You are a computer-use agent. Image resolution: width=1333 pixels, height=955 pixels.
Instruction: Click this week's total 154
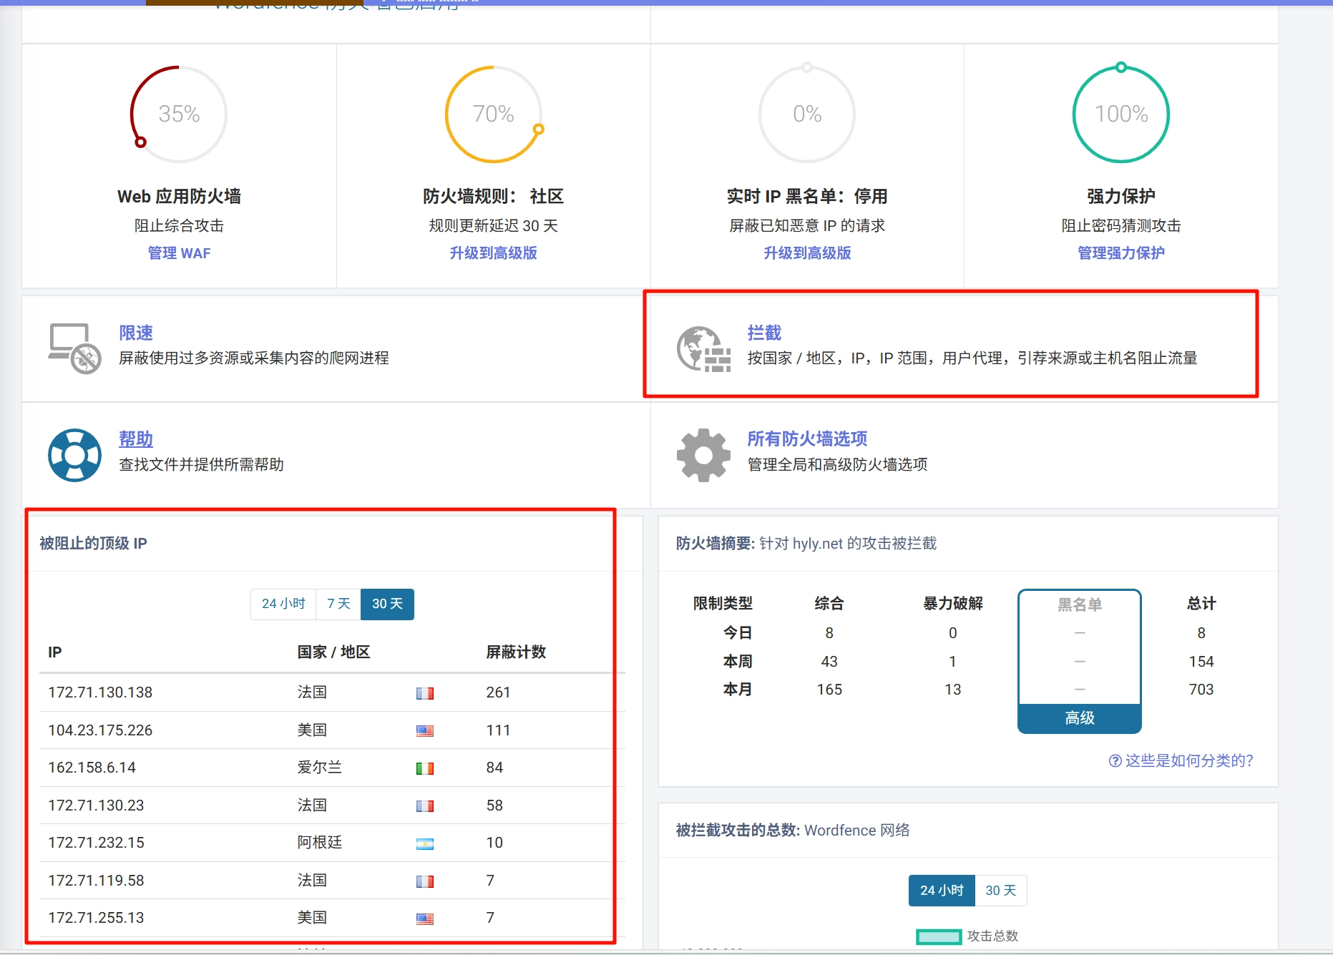pos(1201,662)
